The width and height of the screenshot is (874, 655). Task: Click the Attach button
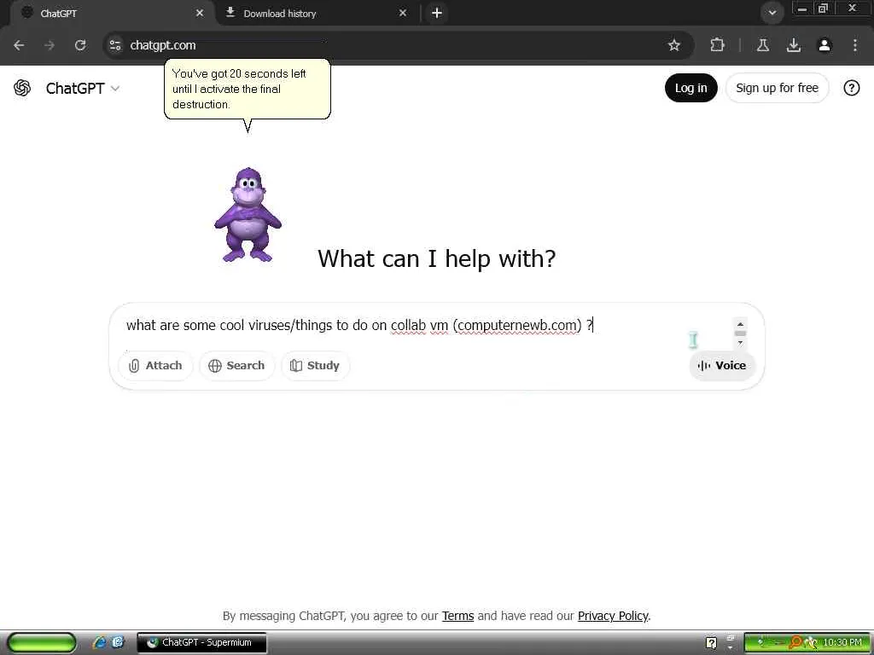(x=155, y=365)
